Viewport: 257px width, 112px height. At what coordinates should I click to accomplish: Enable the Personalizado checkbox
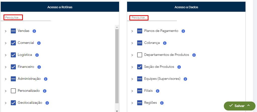pos(13,91)
